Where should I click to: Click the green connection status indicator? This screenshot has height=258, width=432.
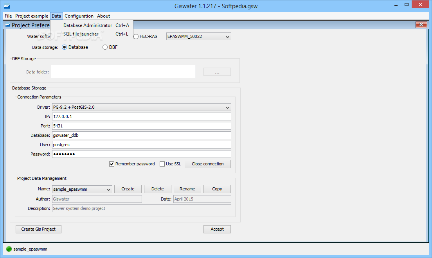[9, 249]
